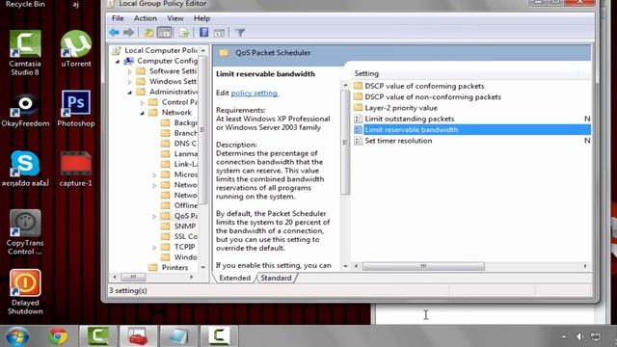Viewport: 617px width, 347px height.
Task: Expand the QoS Packet Scheduler node
Action: [154, 216]
